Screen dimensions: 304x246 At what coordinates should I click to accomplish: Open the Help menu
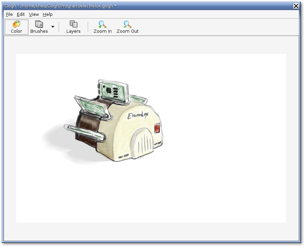[x=48, y=14]
